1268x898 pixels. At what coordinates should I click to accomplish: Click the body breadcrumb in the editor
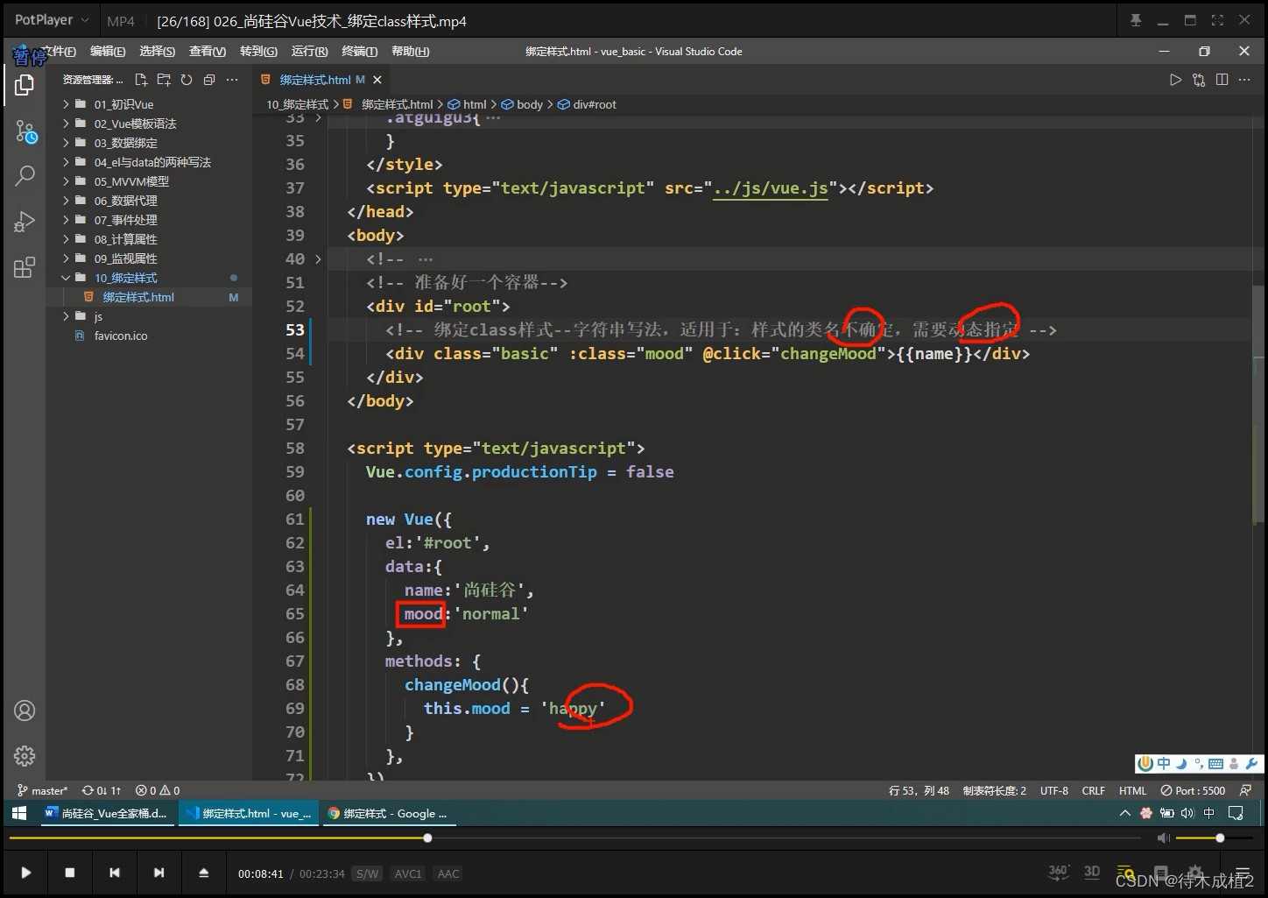[x=522, y=104]
